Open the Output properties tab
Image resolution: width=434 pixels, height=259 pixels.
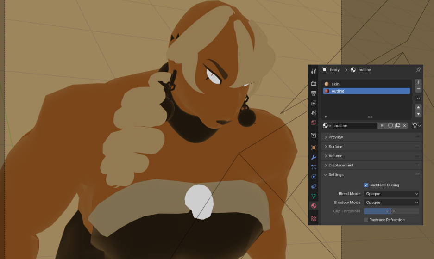(314, 93)
